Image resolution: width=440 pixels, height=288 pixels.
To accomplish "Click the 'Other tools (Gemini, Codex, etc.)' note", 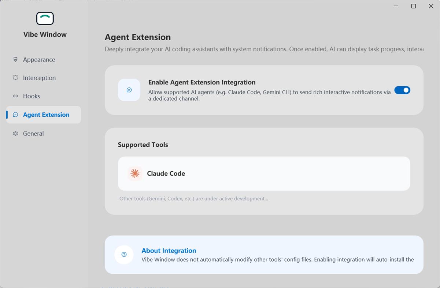I will click(194, 199).
